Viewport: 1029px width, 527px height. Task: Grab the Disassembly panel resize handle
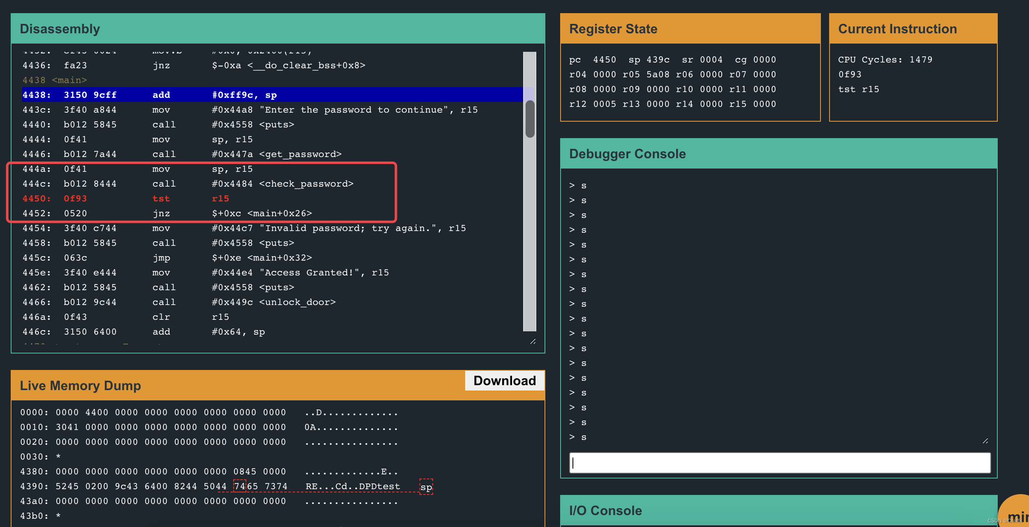click(x=533, y=341)
